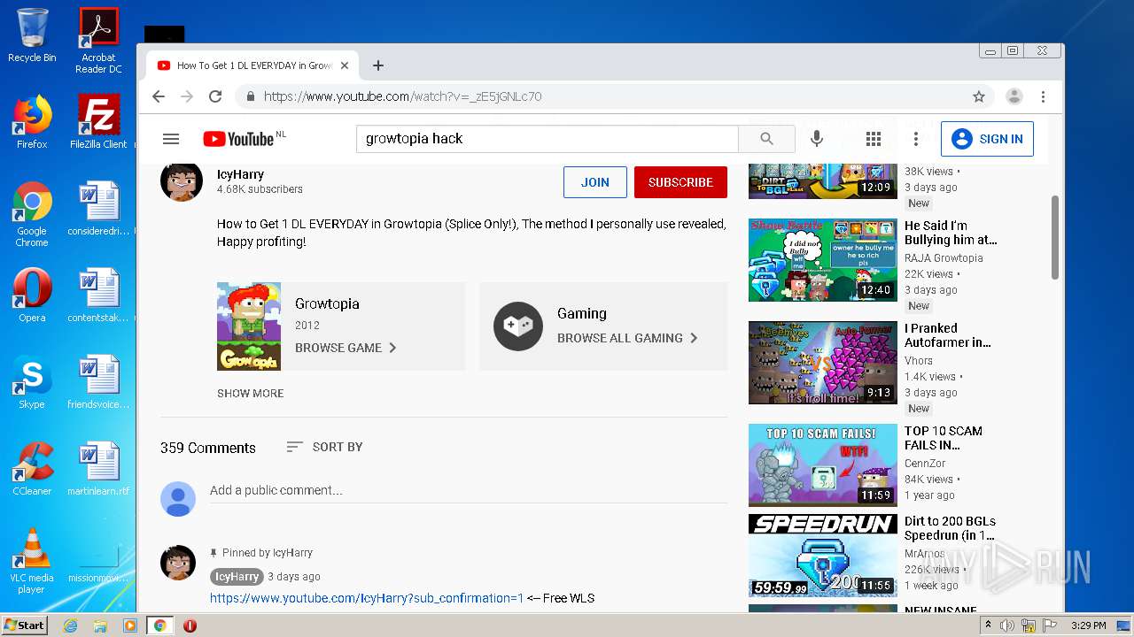The height and width of the screenshot is (637, 1134).
Task: Open Dirt to 200 BGLs Speedrun thumbnail
Action: [x=823, y=556]
